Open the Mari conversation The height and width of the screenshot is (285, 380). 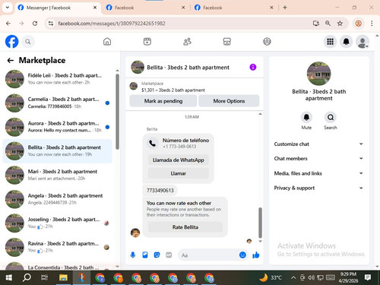tap(58, 175)
